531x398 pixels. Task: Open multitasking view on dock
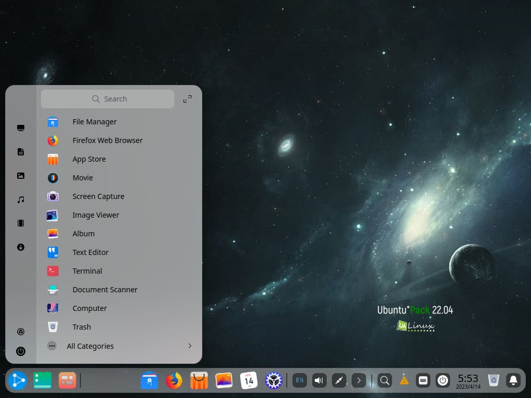point(67,380)
